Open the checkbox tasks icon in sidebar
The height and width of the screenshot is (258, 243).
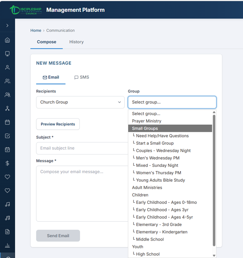tap(7, 136)
